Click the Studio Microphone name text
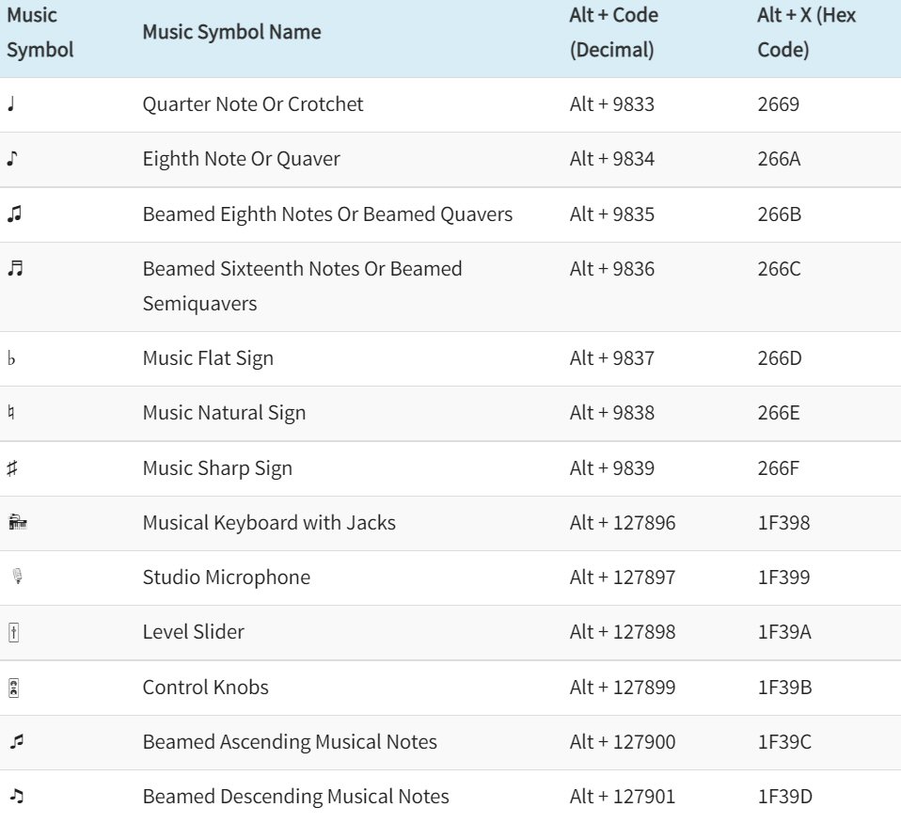Viewport: 901px width, 823px height. pos(226,578)
